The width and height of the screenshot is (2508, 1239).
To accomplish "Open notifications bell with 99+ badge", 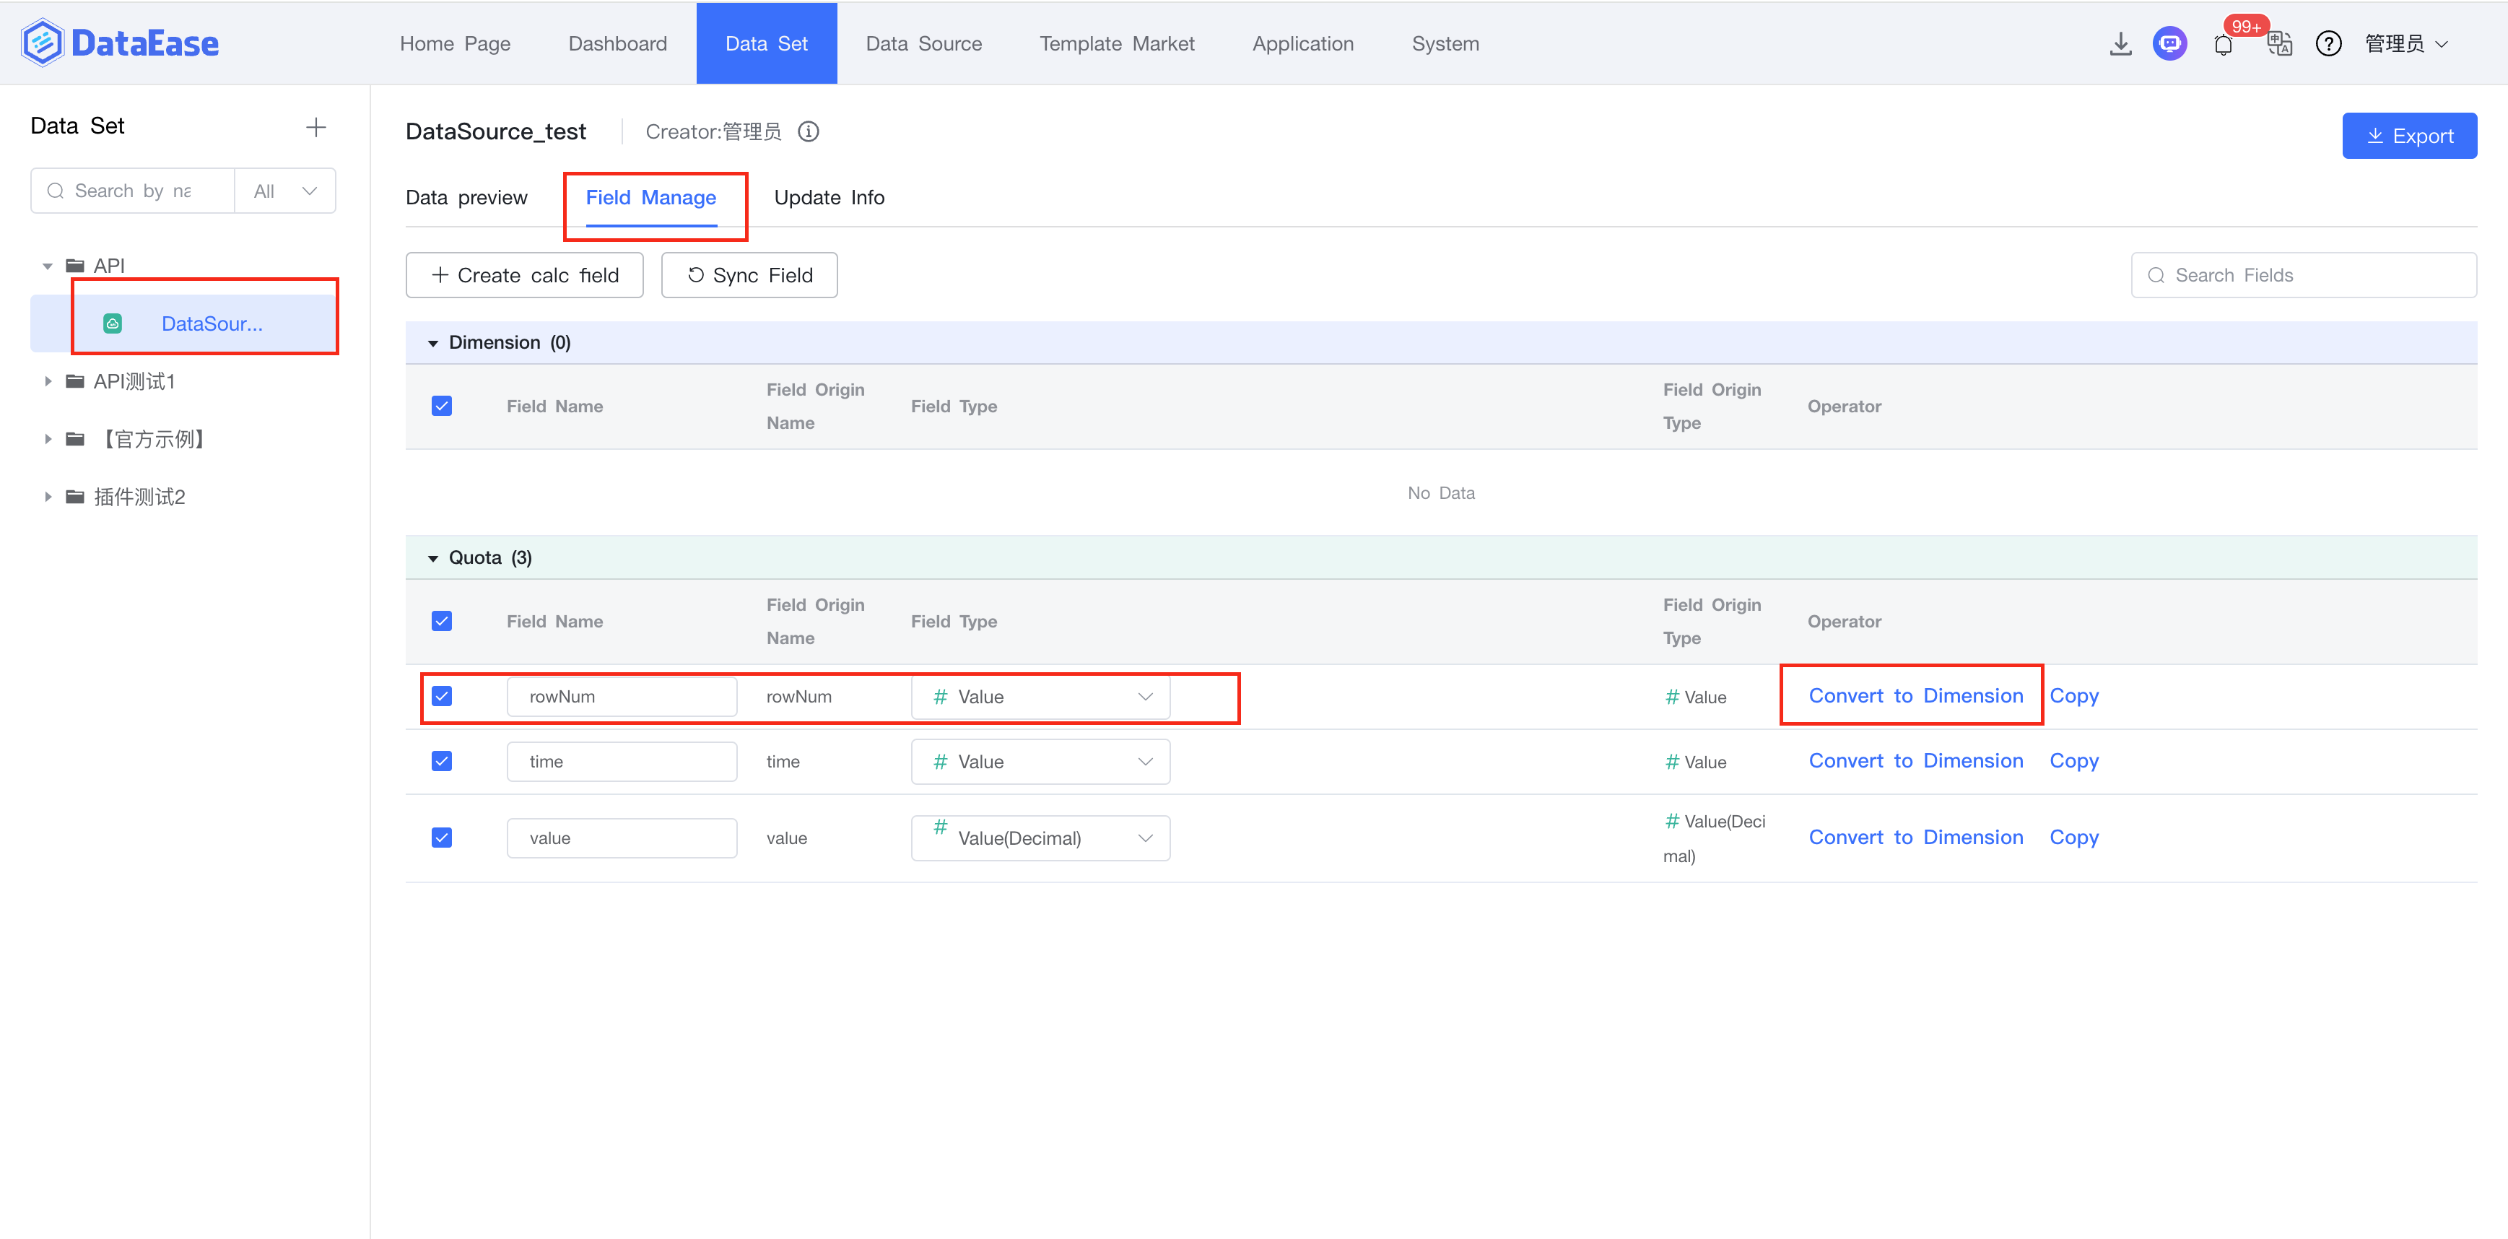I will point(2223,45).
